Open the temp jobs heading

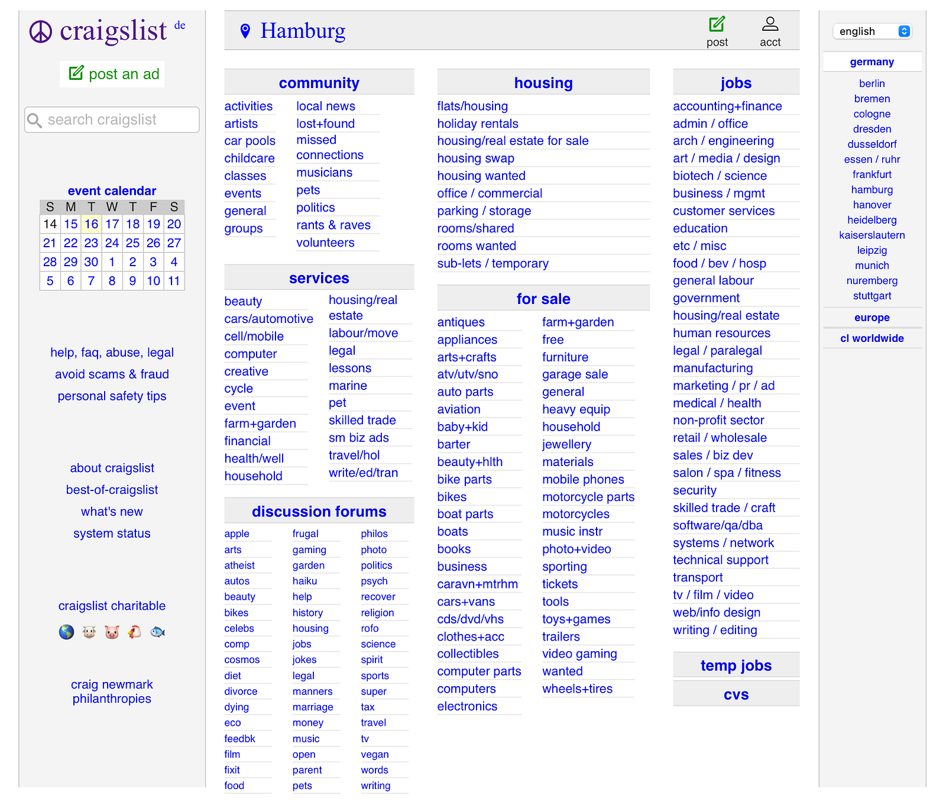pos(736,665)
